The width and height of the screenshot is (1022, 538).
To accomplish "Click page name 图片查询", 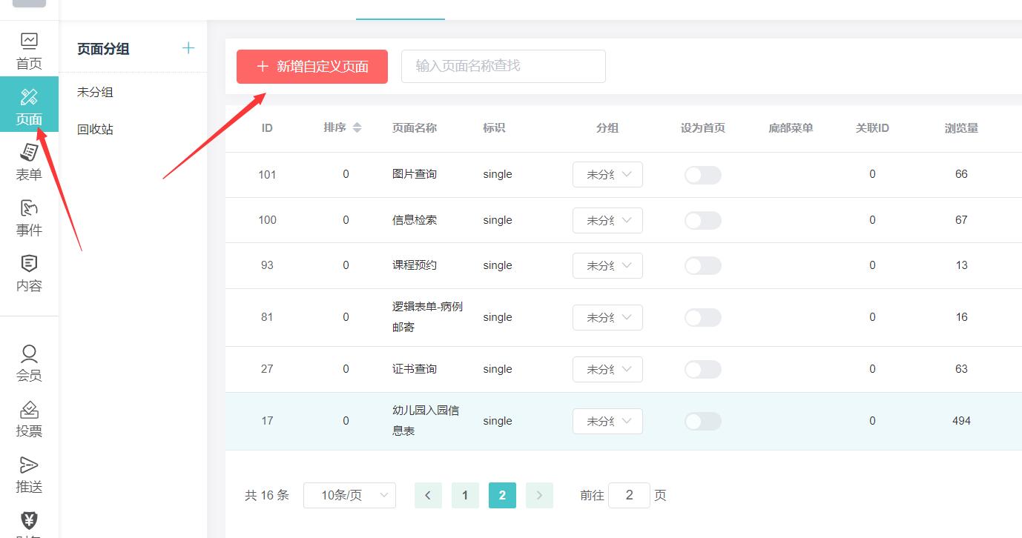I will click(415, 174).
